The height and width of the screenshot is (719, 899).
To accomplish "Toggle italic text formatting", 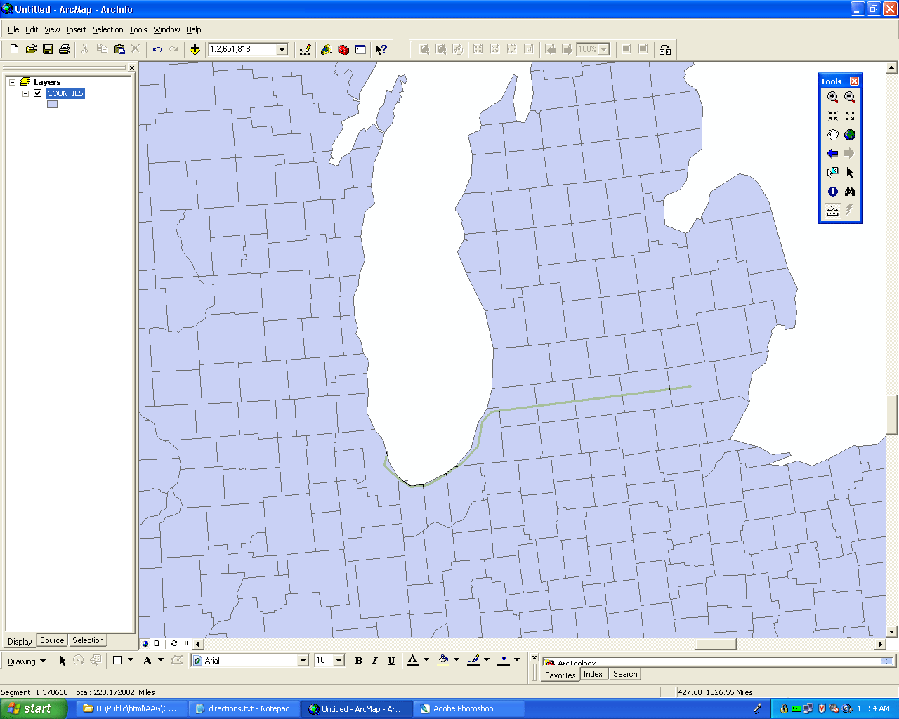I will pos(374,661).
